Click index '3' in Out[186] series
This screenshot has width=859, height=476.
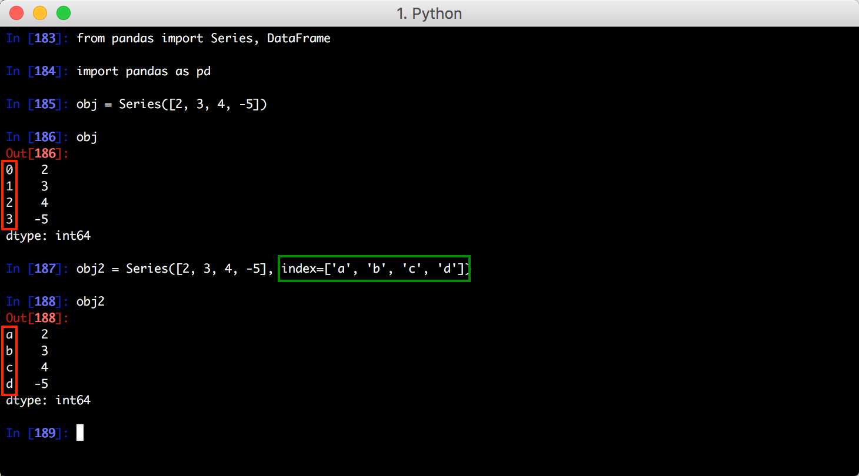pyautogui.click(x=9, y=220)
